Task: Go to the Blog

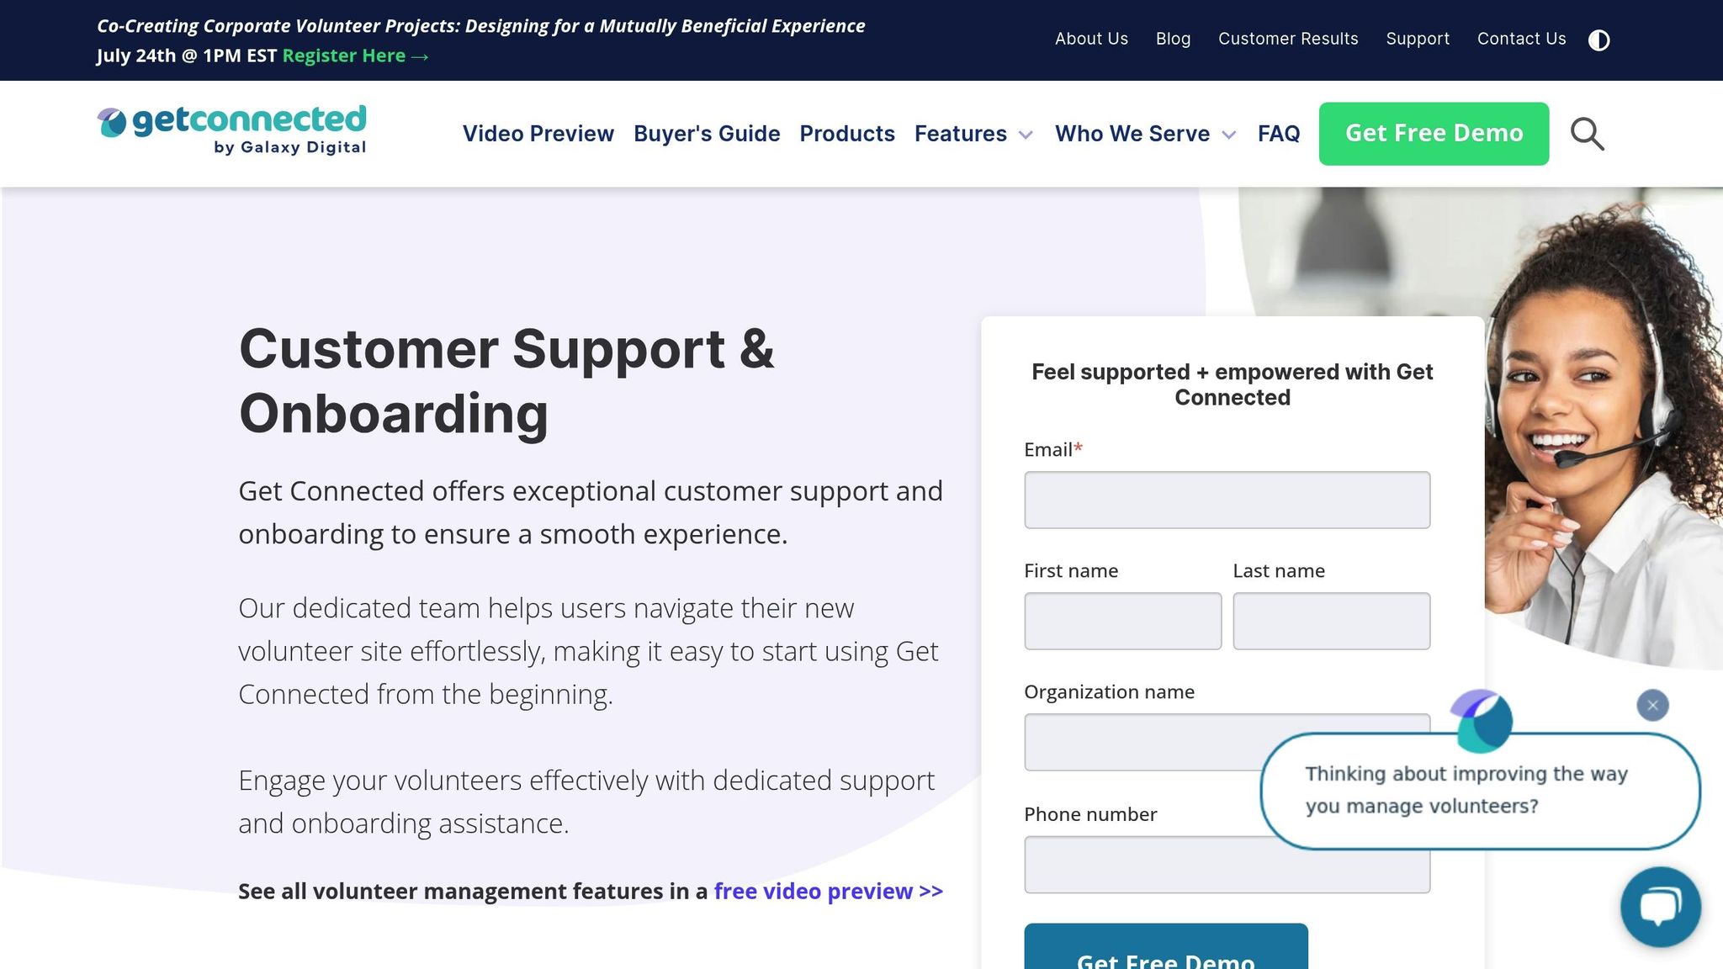Action: (1173, 39)
